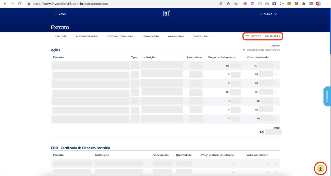Click the Preço unitário atualizado header

click(x=218, y=155)
